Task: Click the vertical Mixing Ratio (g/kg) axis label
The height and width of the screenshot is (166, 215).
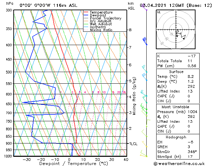Action: pyautogui.click(x=134, y=96)
